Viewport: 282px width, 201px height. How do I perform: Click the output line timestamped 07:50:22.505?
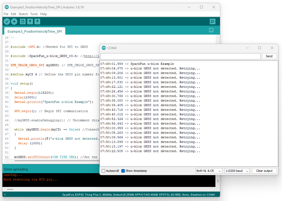point(150,151)
